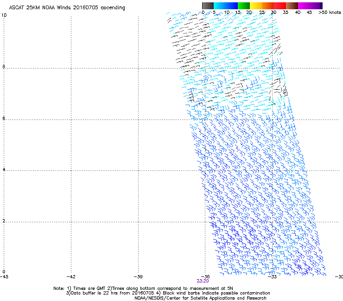Click the '5' legend label under color bar
This screenshot has height=301, width=343.
coord(214,13)
